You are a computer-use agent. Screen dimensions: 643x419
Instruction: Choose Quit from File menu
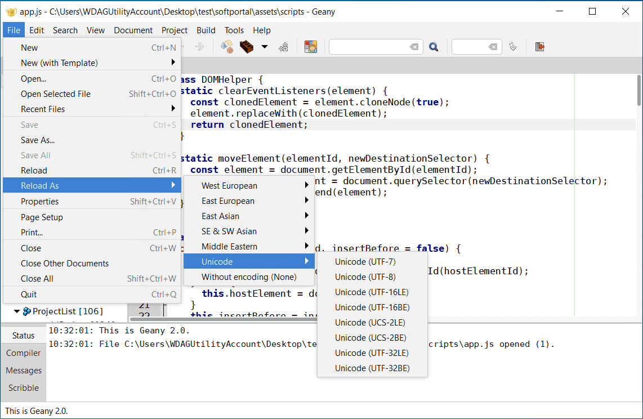[x=92, y=295]
